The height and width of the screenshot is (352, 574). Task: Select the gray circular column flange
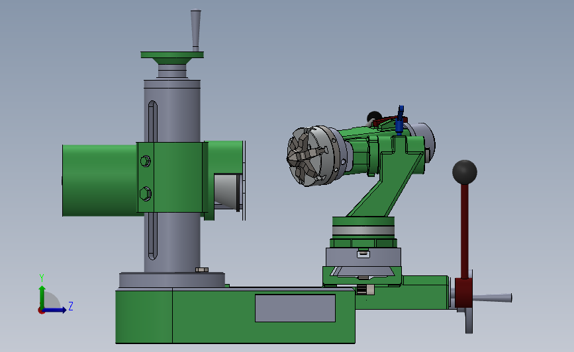pos(172,280)
